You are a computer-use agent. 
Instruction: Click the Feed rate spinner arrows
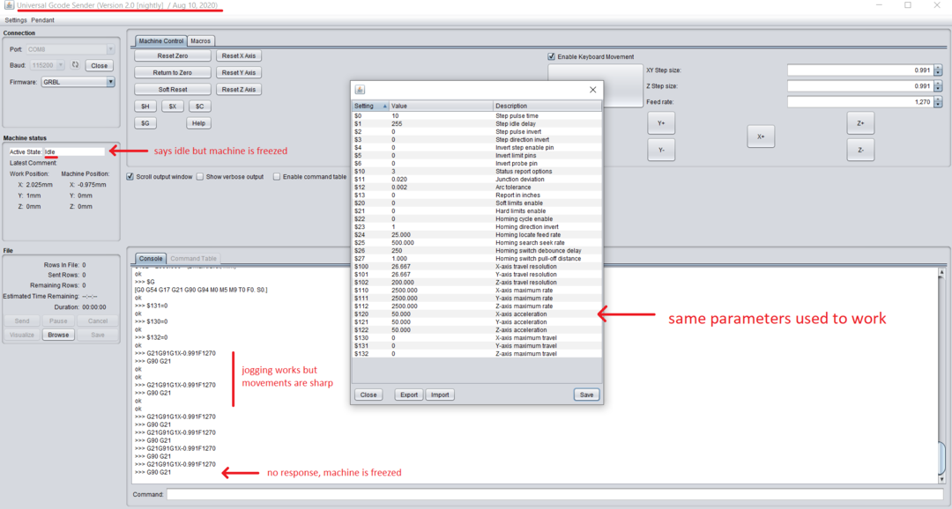click(x=938, y=102)
